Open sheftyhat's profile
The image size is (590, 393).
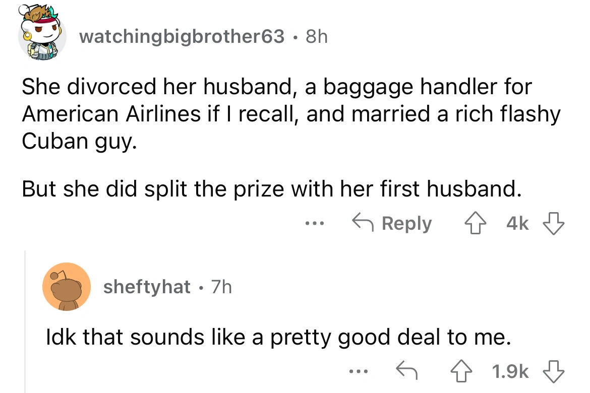(146, 288)
